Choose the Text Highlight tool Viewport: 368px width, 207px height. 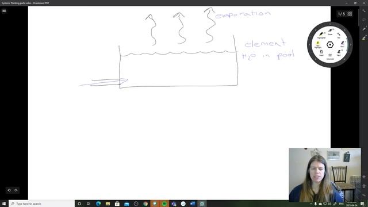[x=318, y=44]
